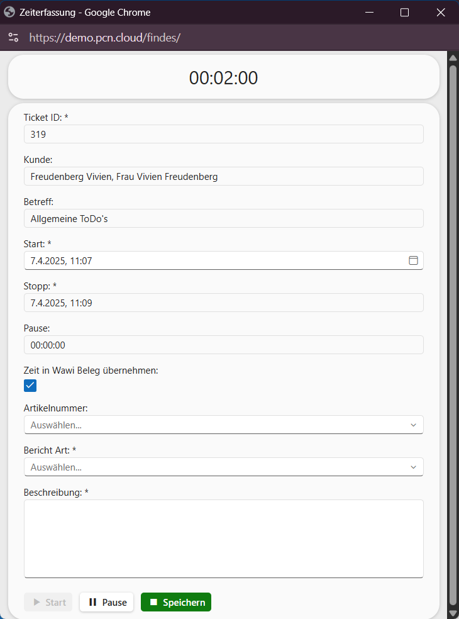Screen dimensions: 459x619
Task: Open the calendar picker in Start field
Action: tap(413, 260)
